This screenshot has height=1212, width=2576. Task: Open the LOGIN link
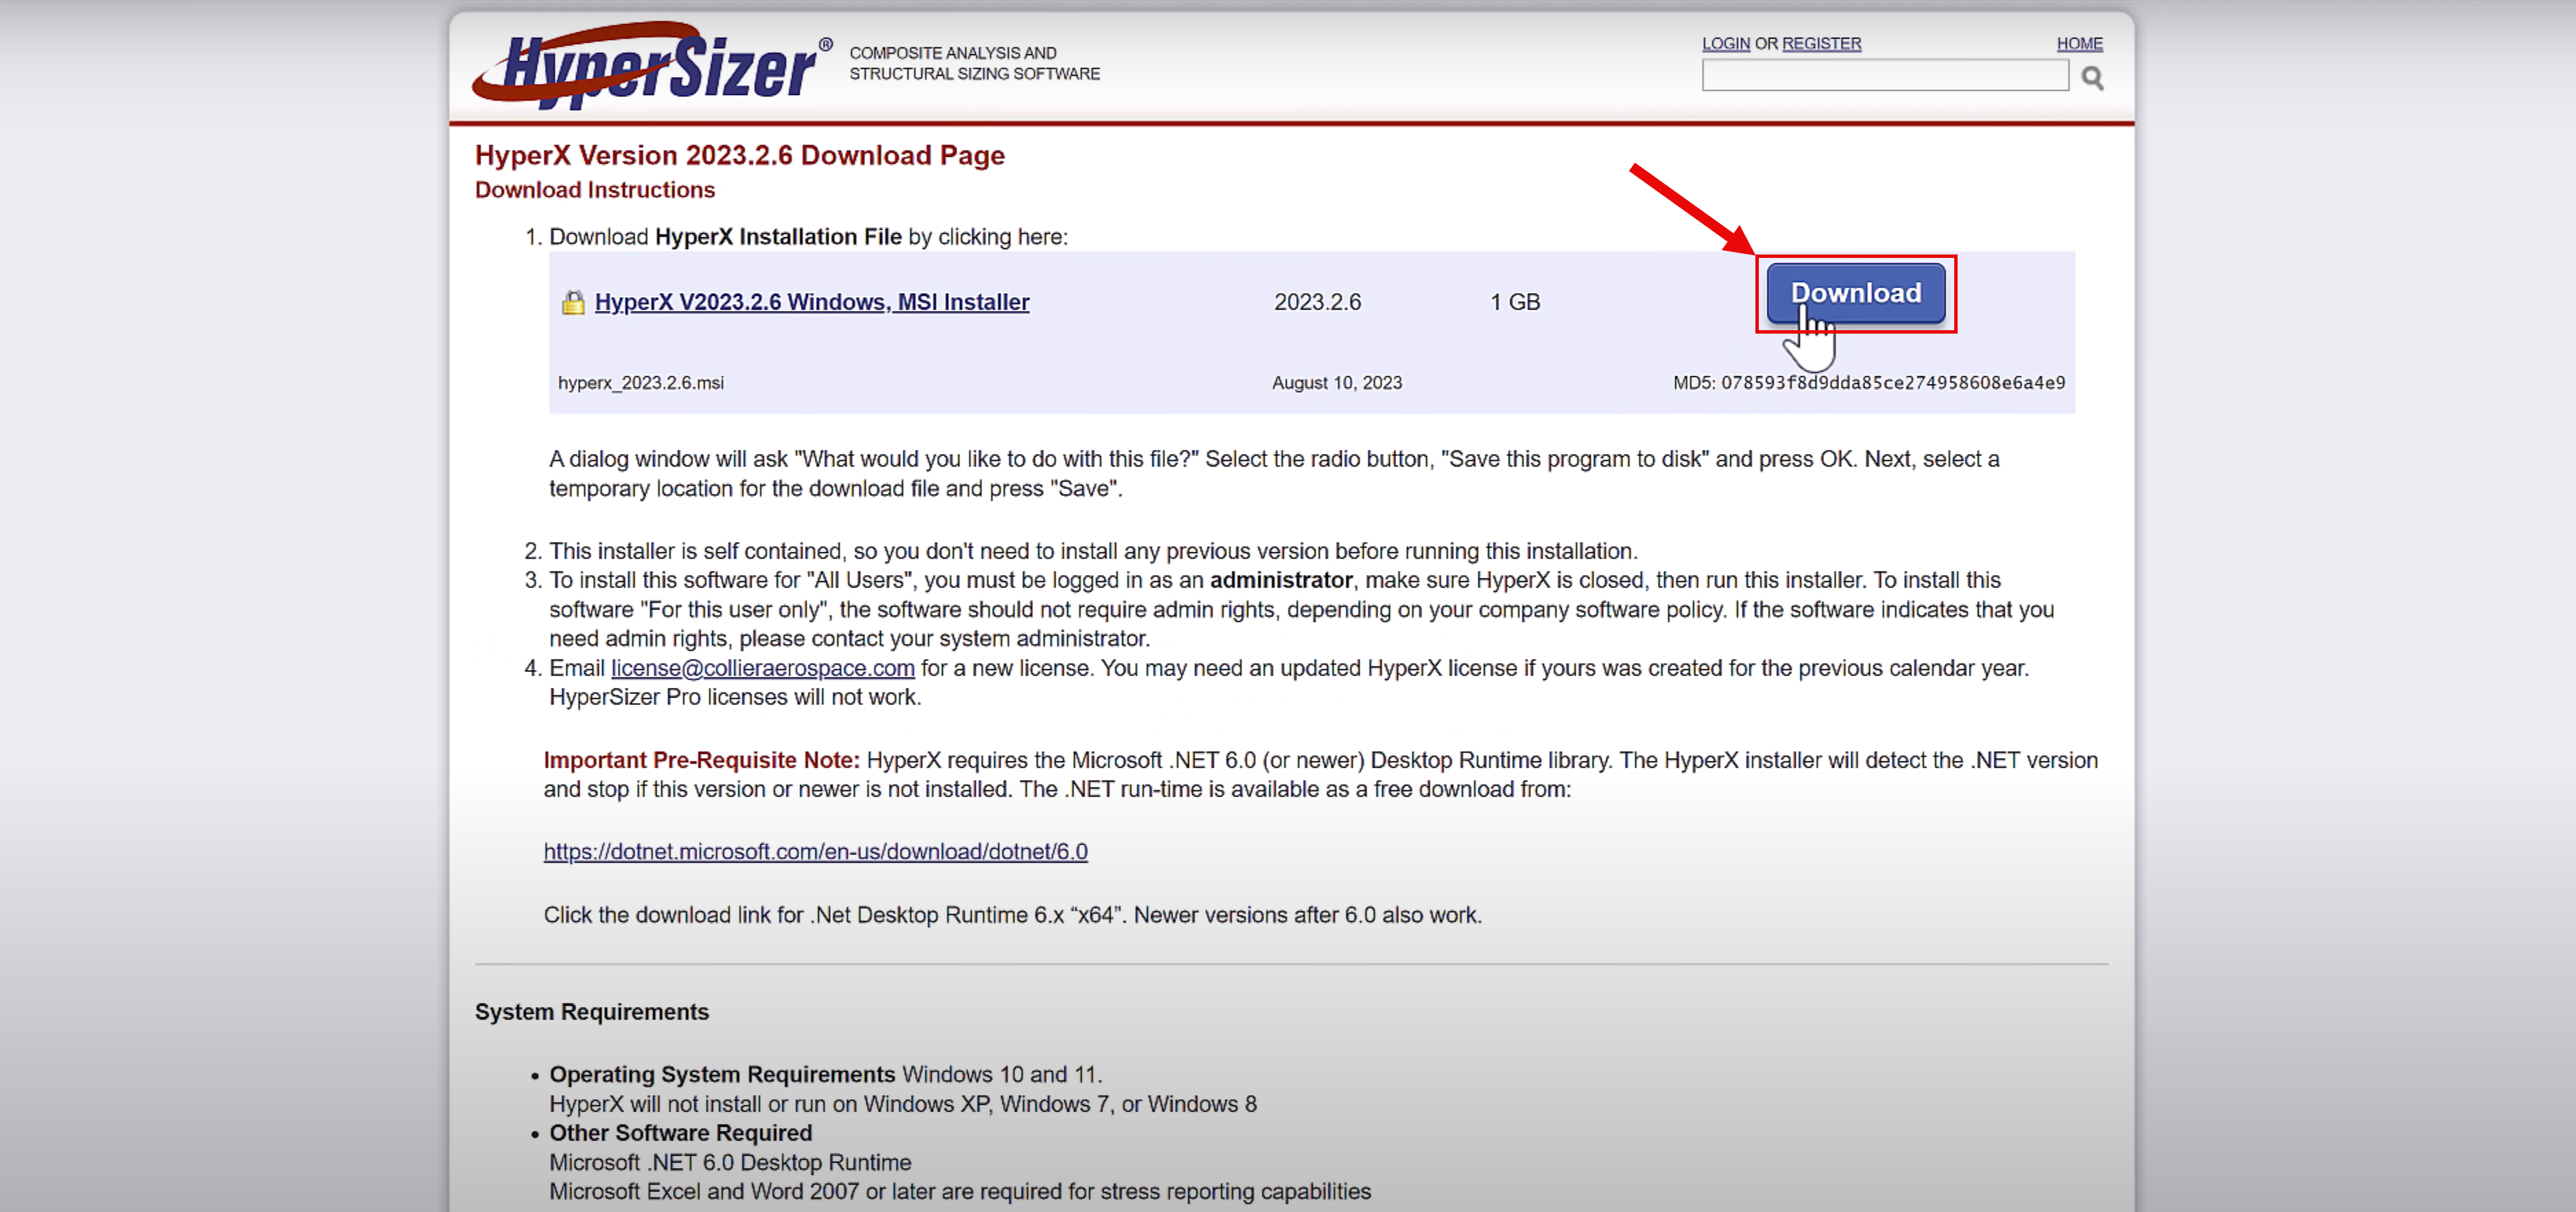(x=1726, y=44)
